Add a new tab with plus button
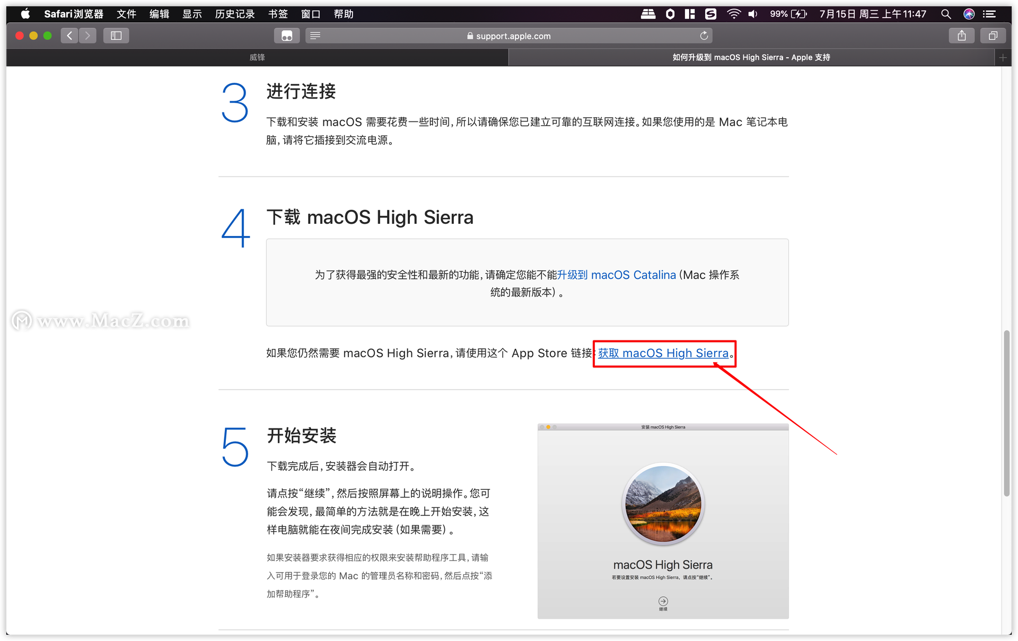This screenshot has width=1018, height=641. (x=1003, y=57)
